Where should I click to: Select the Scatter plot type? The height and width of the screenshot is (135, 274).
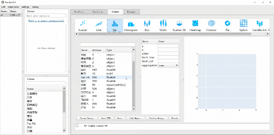point(83,26)
